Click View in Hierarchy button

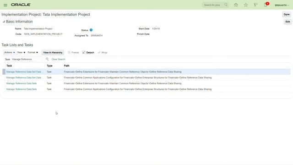coord(53,53)
